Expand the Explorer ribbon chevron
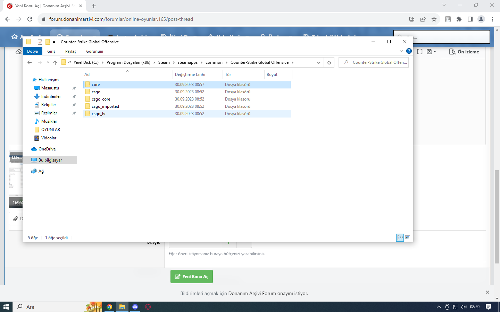Viewport: 500px width, 312px height. tap(401, 51)
